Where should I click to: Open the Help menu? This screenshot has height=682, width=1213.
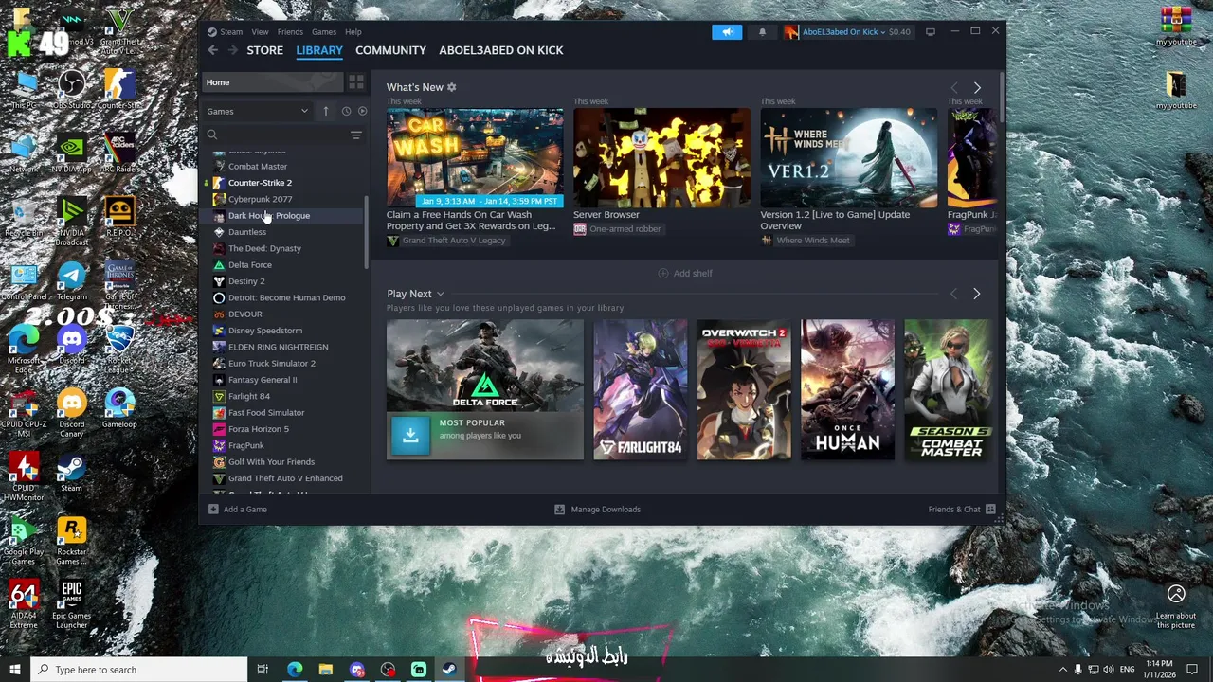click(353, 31)
